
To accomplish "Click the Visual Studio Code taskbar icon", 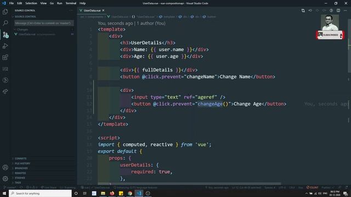I will click(139, 193).
